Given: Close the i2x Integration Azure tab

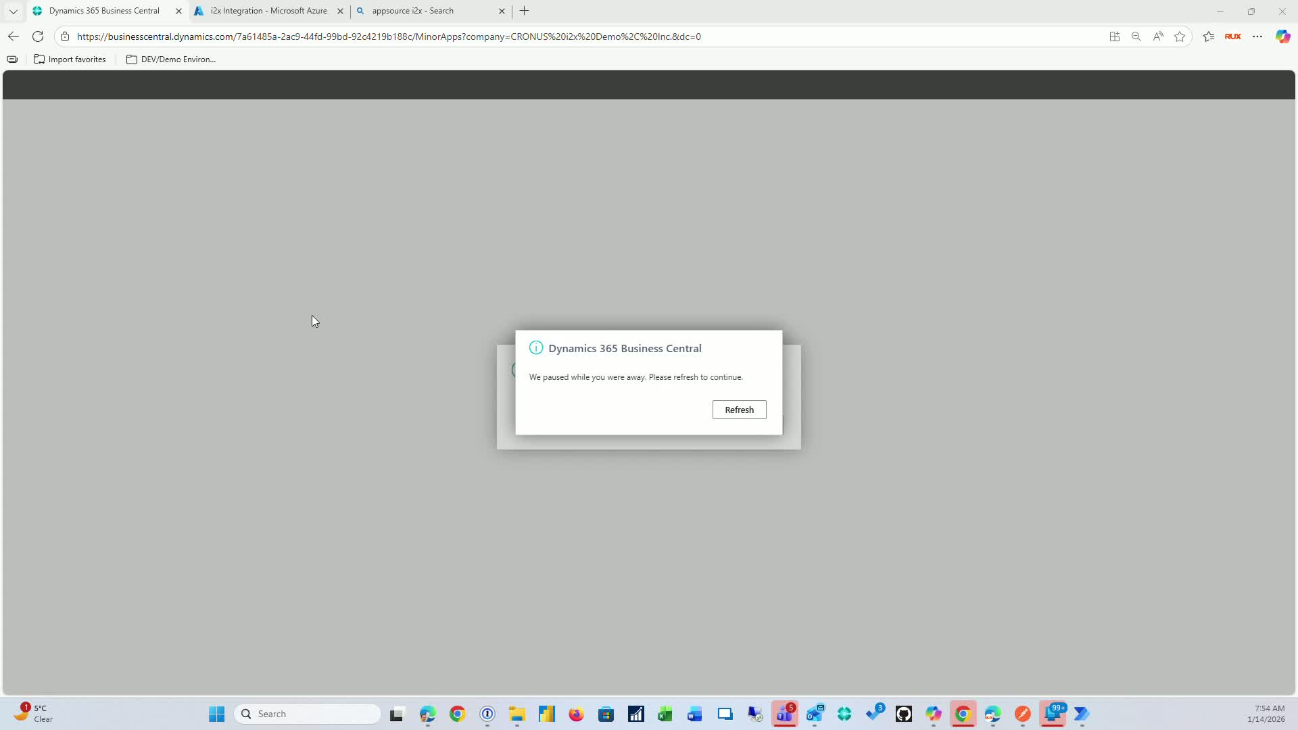Looking at the screenshot, I should [x=340, y=11].
